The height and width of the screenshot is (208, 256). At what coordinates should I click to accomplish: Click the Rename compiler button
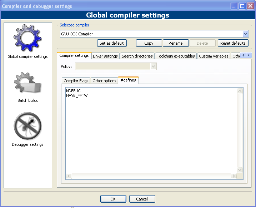pyautogui.click(x=176, y=43)
